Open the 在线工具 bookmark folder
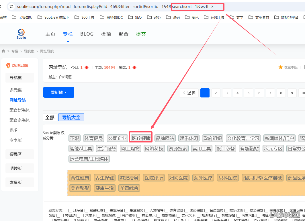The width and height of the screenshot is (305, 221). tap(214, 17)
